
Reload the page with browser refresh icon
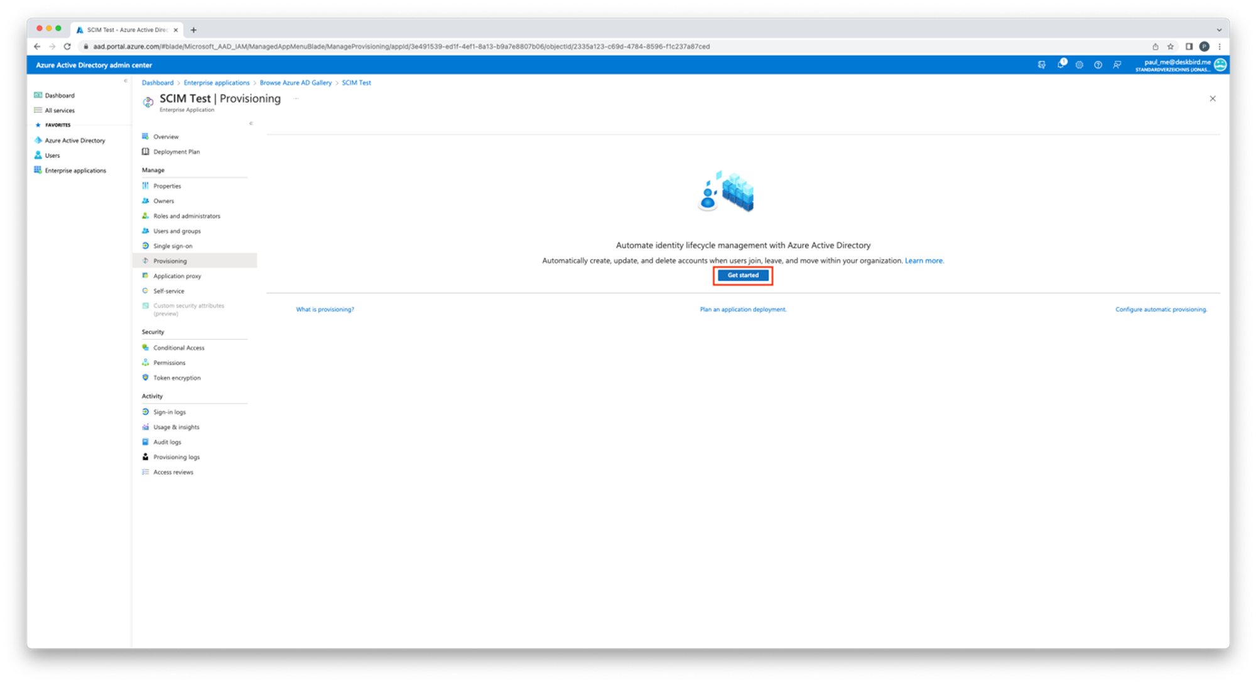(67, 46)
